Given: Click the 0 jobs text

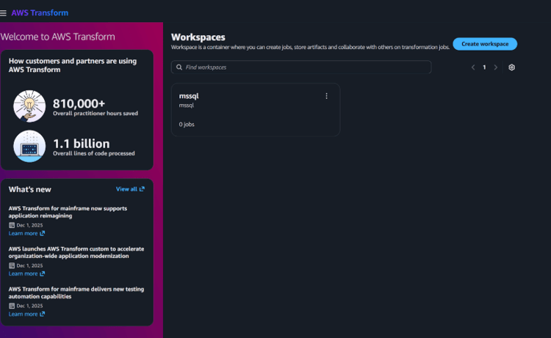Looking at the screenshot, I should click(187, 125).
